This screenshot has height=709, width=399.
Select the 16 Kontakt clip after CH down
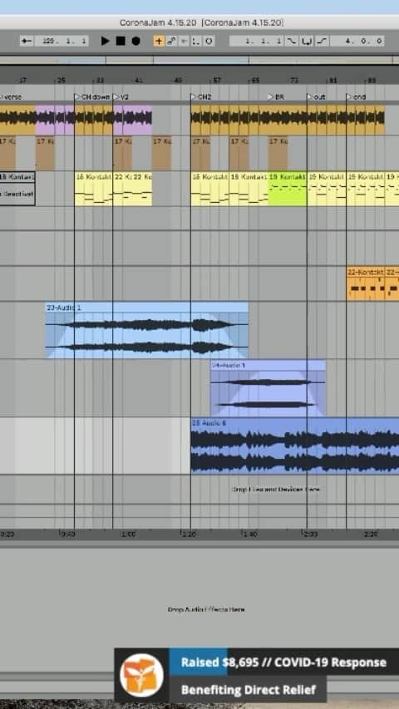pos(93,189)
